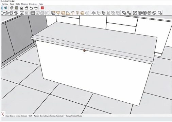The height and width of the screenshot is (122, 172).
Task: Click the red square toolbar icon
Action: 42,8
